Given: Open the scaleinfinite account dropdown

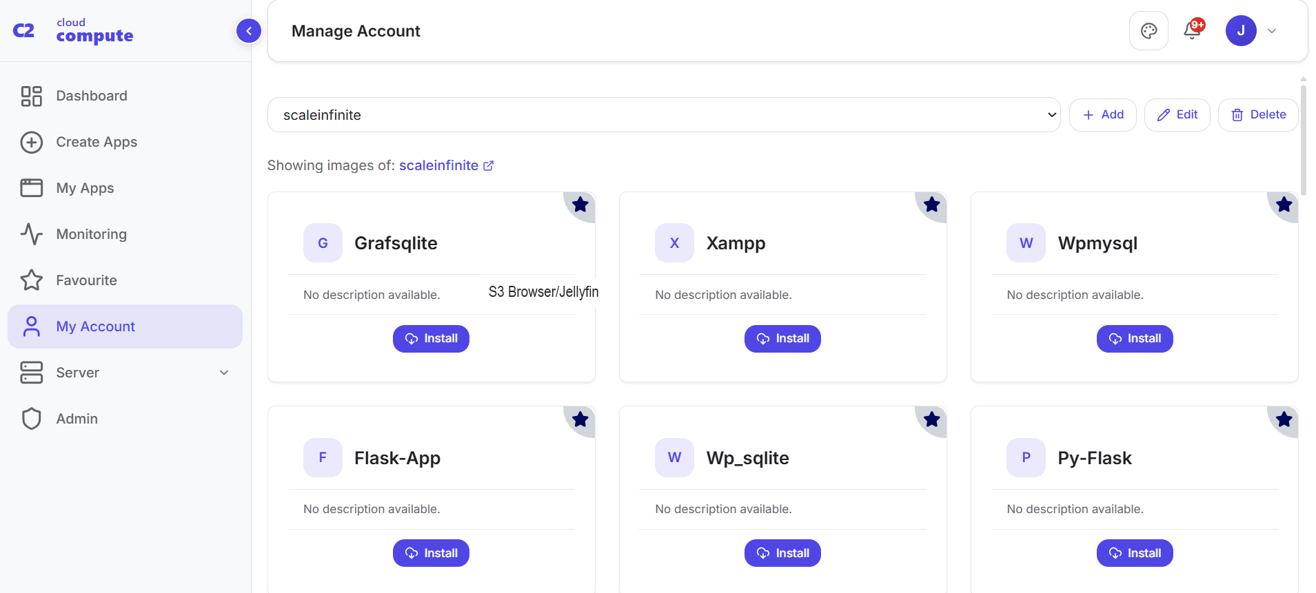Looking at the screenshot, I should [x=664, y=115].
